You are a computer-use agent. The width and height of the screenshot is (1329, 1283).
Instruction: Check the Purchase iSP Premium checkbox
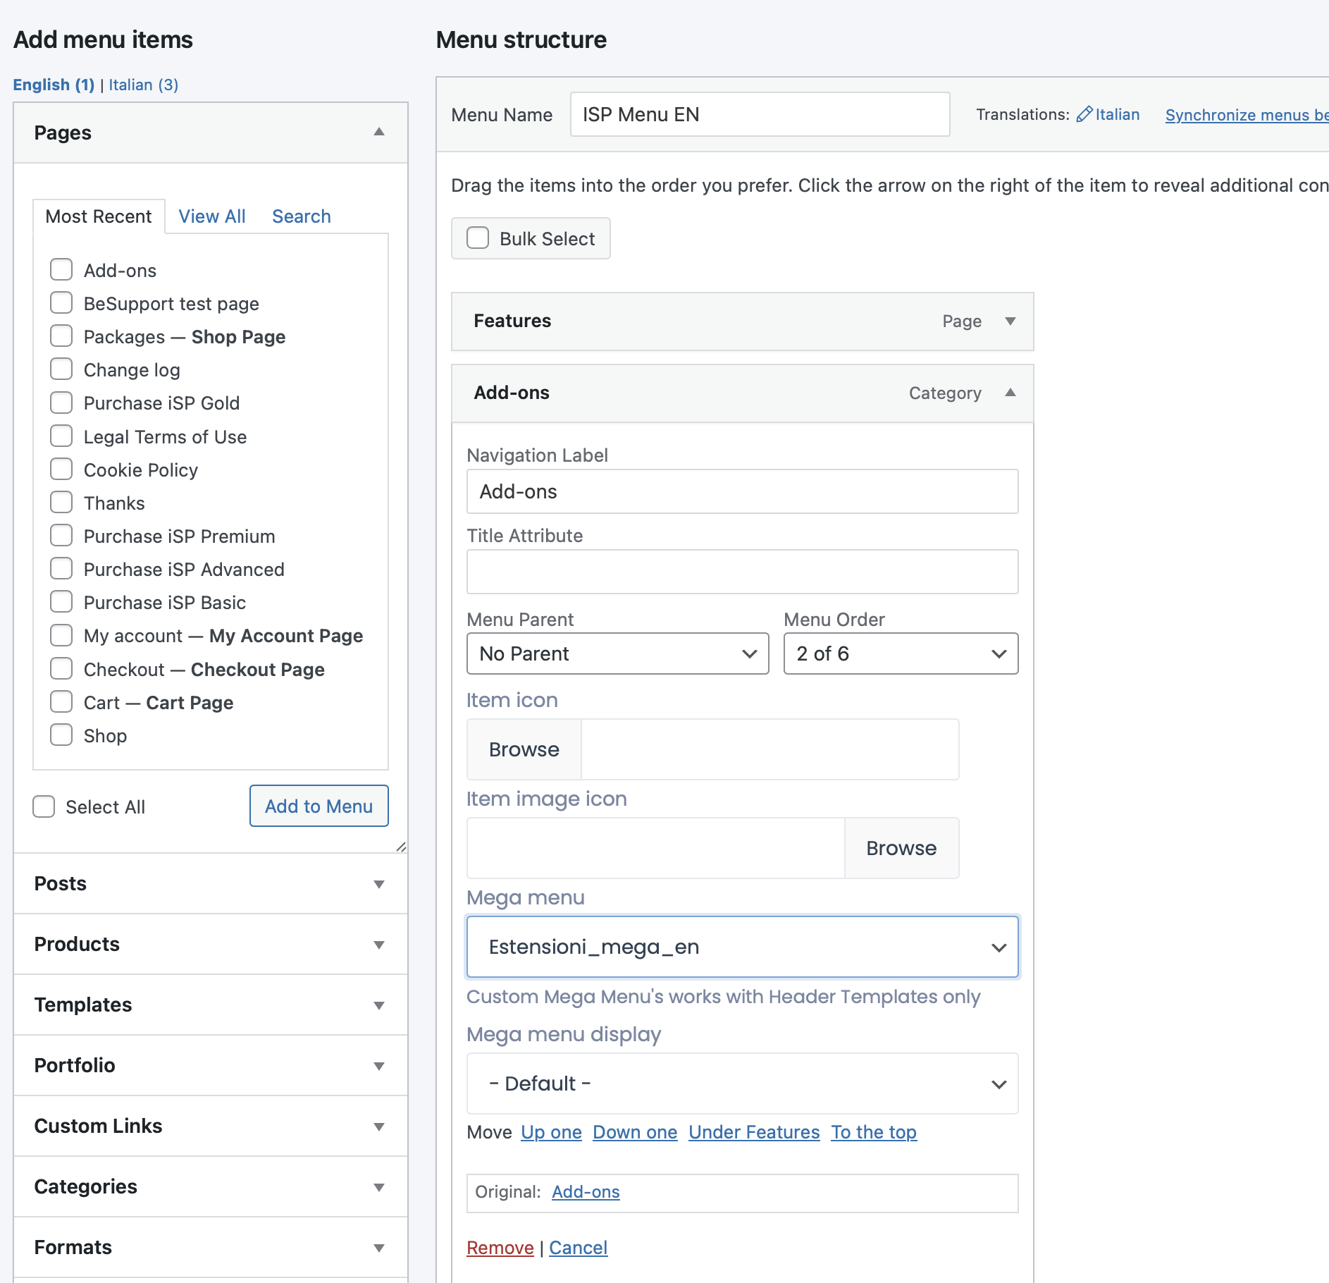(61, 535)
